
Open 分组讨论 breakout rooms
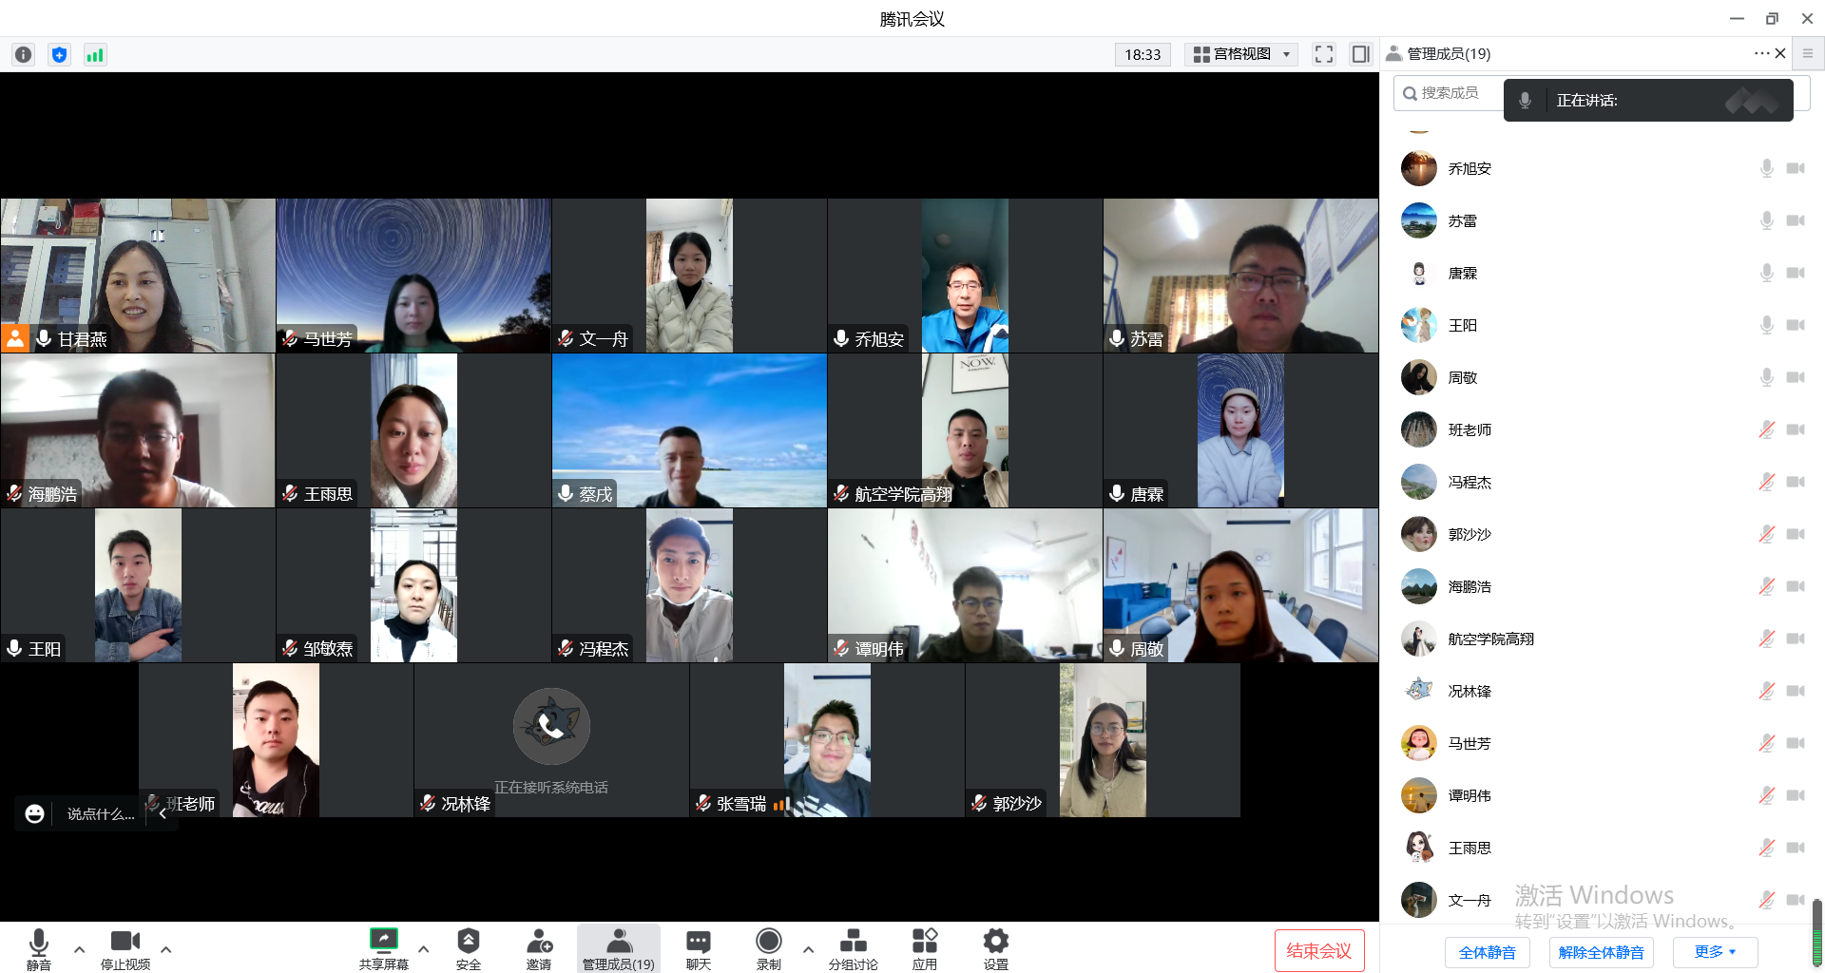click(x=853, y=948)
